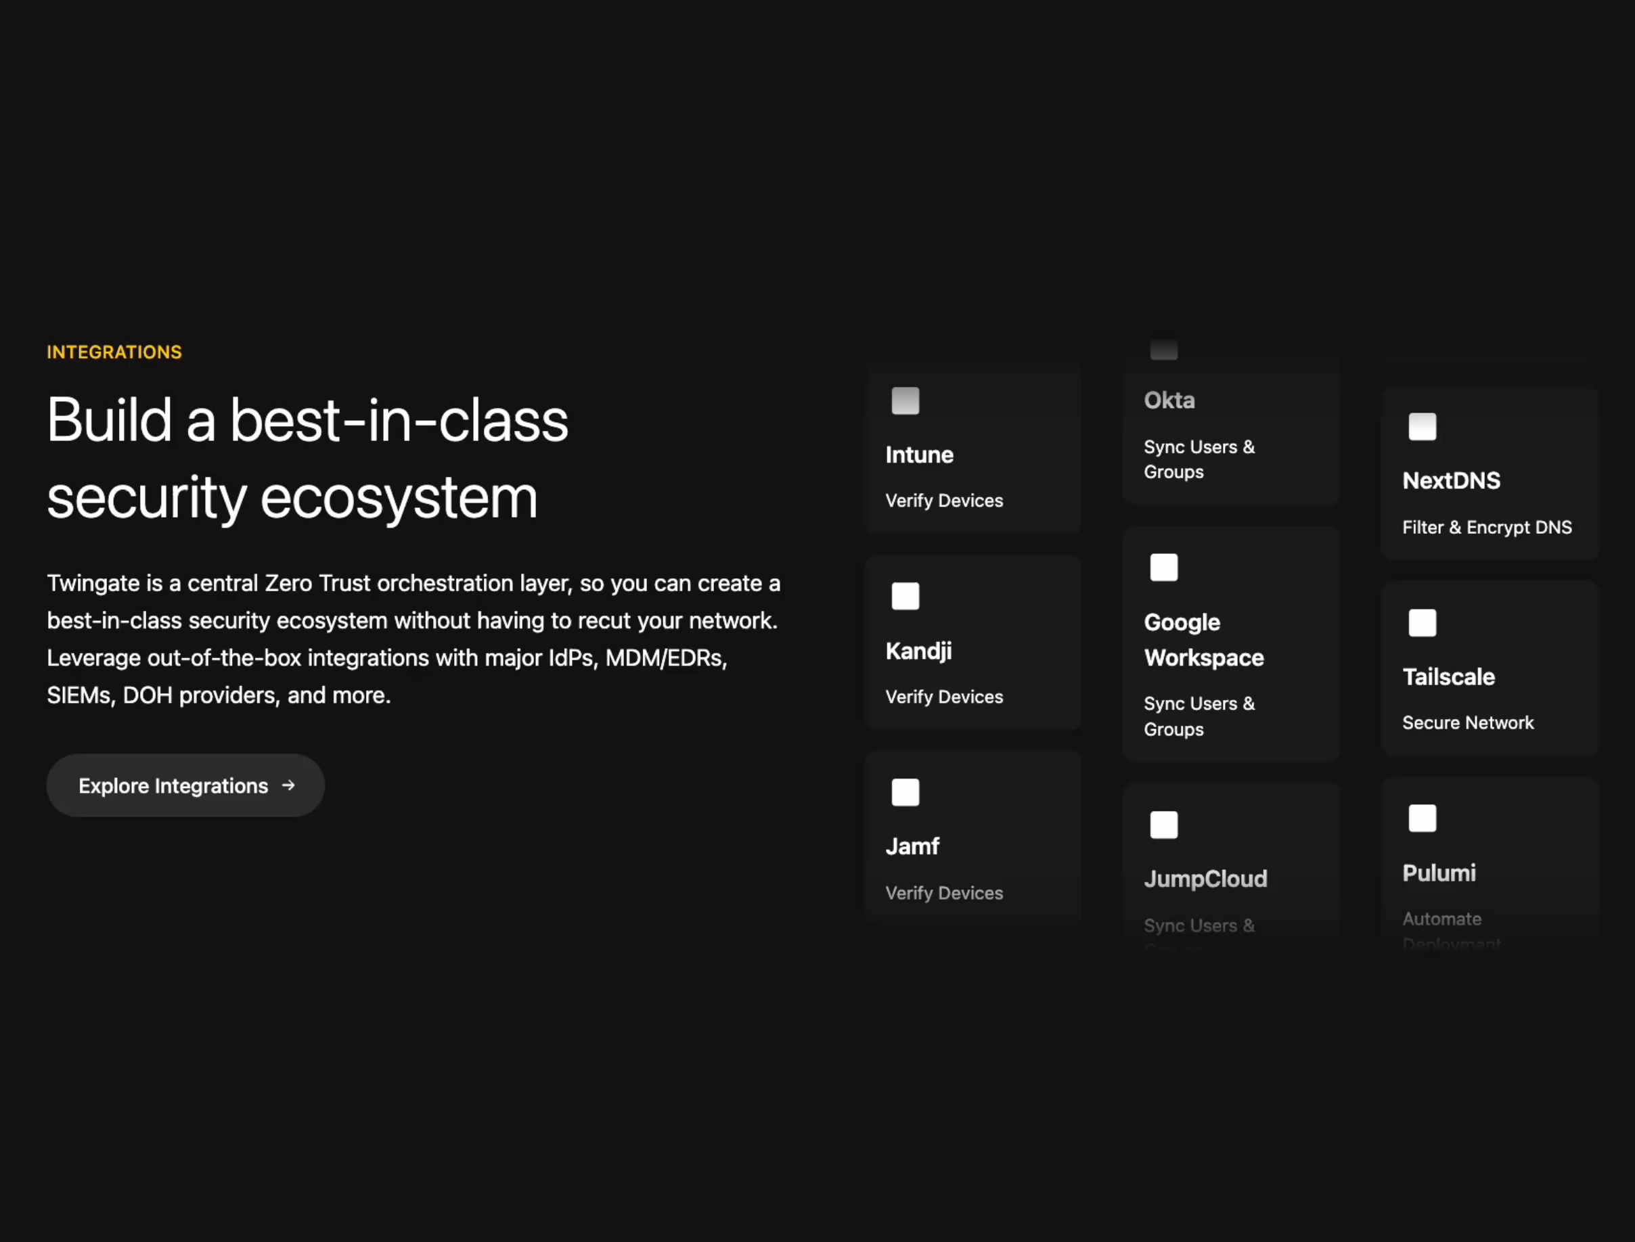
Task: Open the Kandji integration title
Action: (x=918, y=651)
